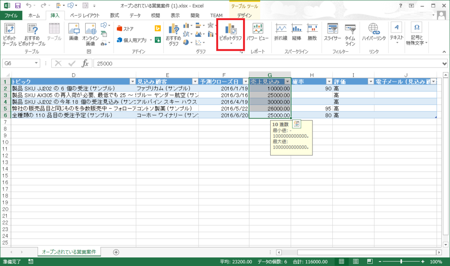Confirm formula entry with checkmark button
450x266 pixels.
coord(72,63)
